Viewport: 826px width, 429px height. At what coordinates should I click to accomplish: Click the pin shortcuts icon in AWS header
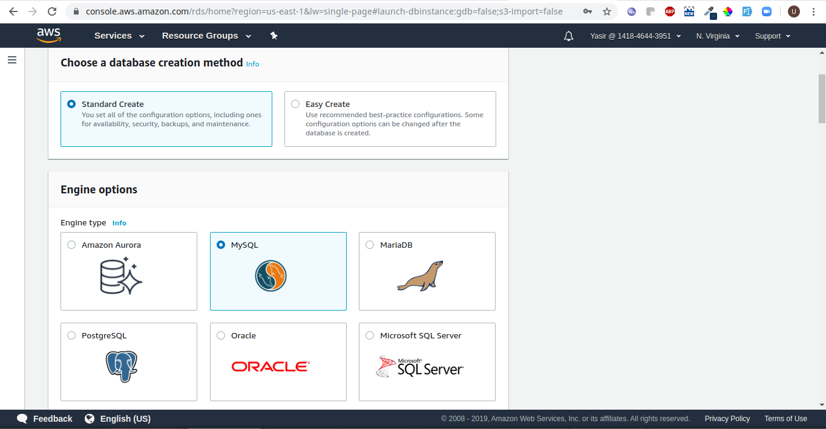tap(274, 36)
